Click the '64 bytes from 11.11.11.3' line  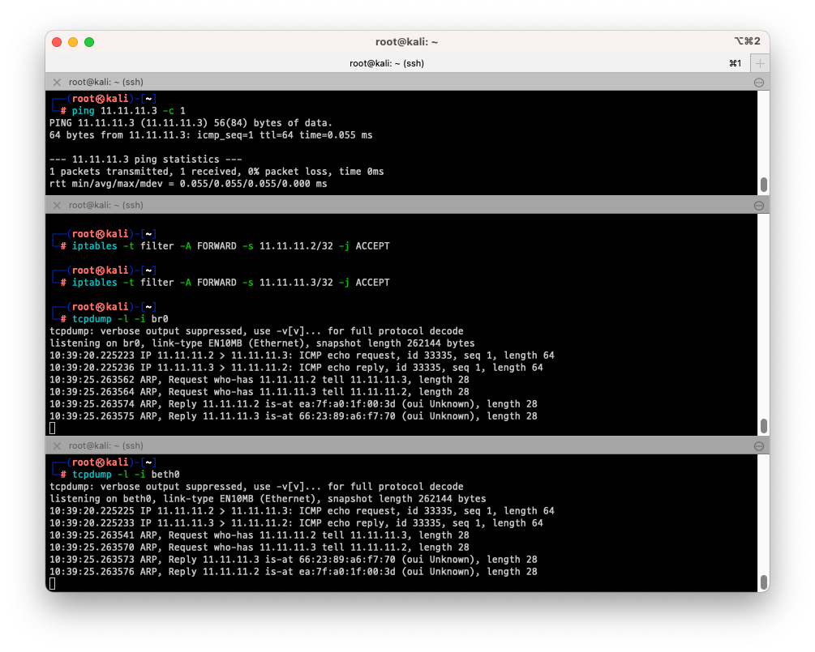coord(211,135)
